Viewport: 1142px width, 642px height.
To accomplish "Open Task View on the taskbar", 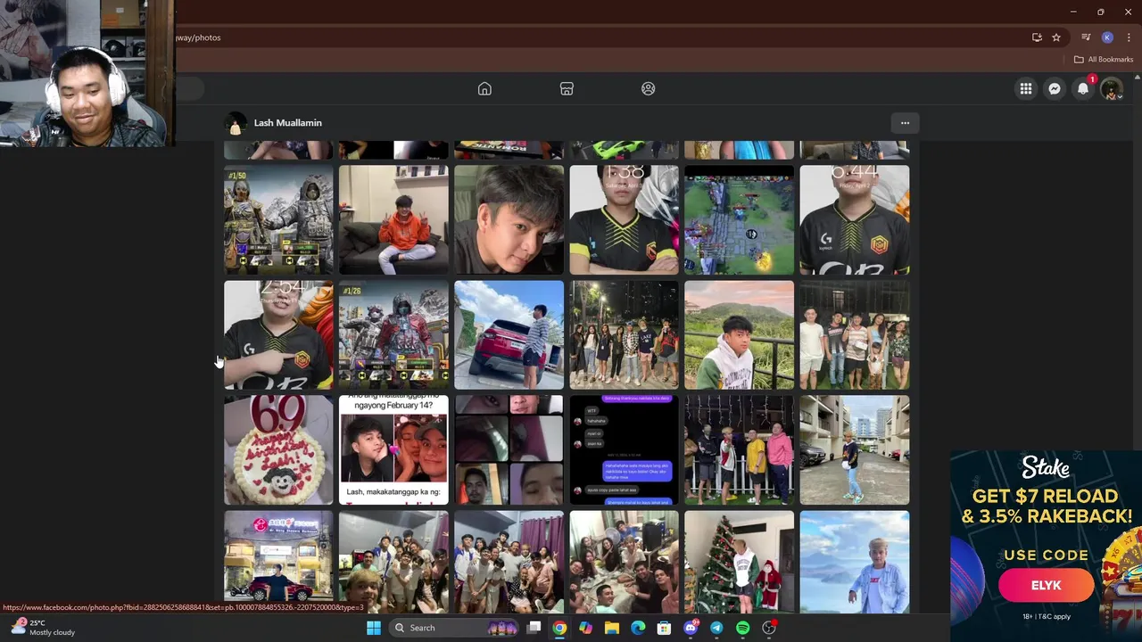I will point(534,628).
